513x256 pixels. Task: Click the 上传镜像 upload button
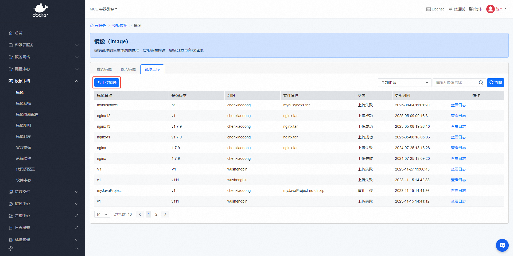tap(107, 83)
